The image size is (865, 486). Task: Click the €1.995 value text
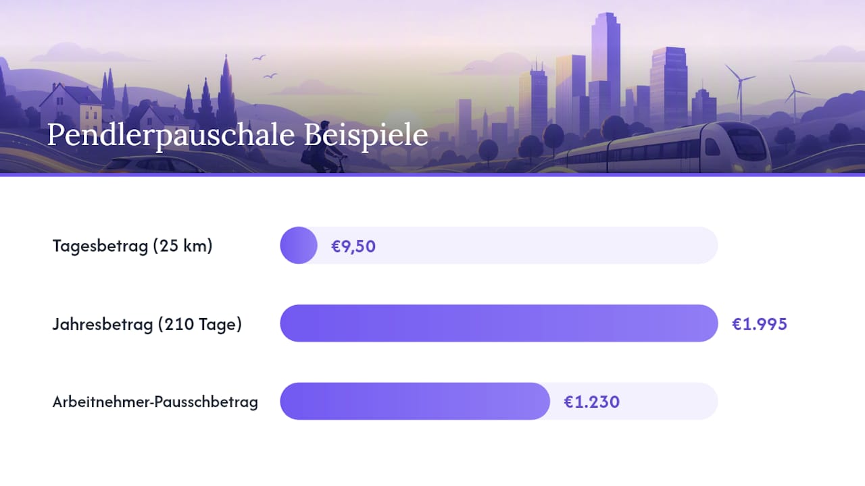pyautogui.click(x=760, y=324)
